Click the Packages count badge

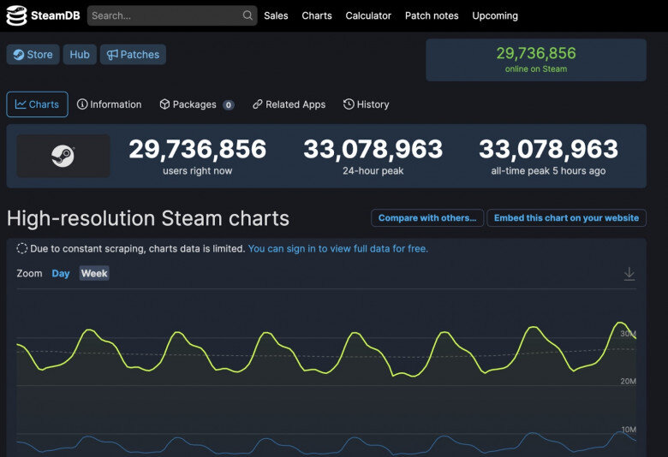229,104
